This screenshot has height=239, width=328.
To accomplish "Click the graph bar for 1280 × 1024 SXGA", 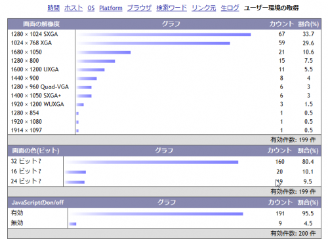I will click(x=164, y=35).
